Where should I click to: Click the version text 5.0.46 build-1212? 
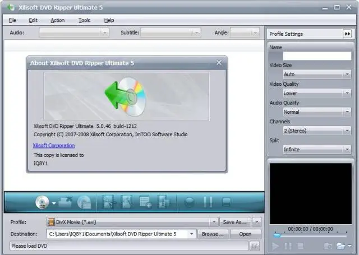pyautogui.click(x=116, y=126)
